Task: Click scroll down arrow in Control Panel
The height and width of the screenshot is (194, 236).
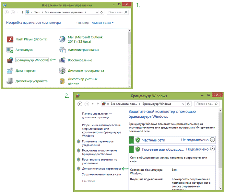Action: pyautogui.click(x=129, y=86)
